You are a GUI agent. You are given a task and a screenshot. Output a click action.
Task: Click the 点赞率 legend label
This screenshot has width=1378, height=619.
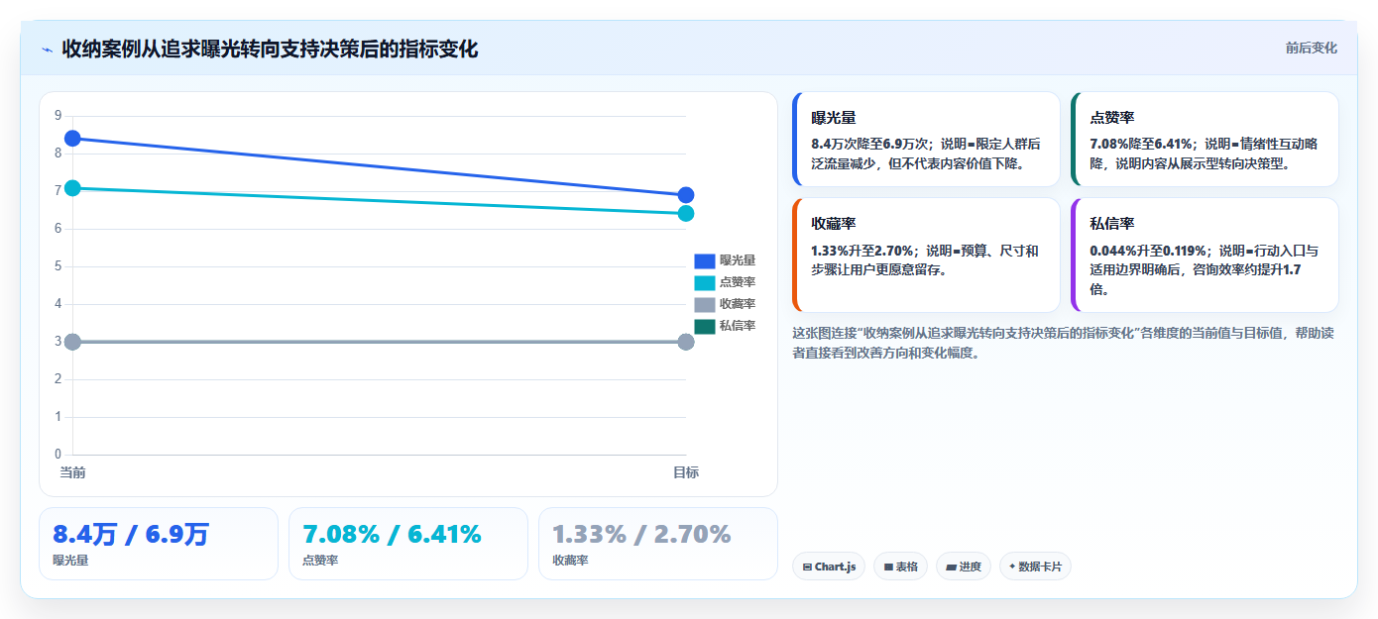click(x=738, y=282)
